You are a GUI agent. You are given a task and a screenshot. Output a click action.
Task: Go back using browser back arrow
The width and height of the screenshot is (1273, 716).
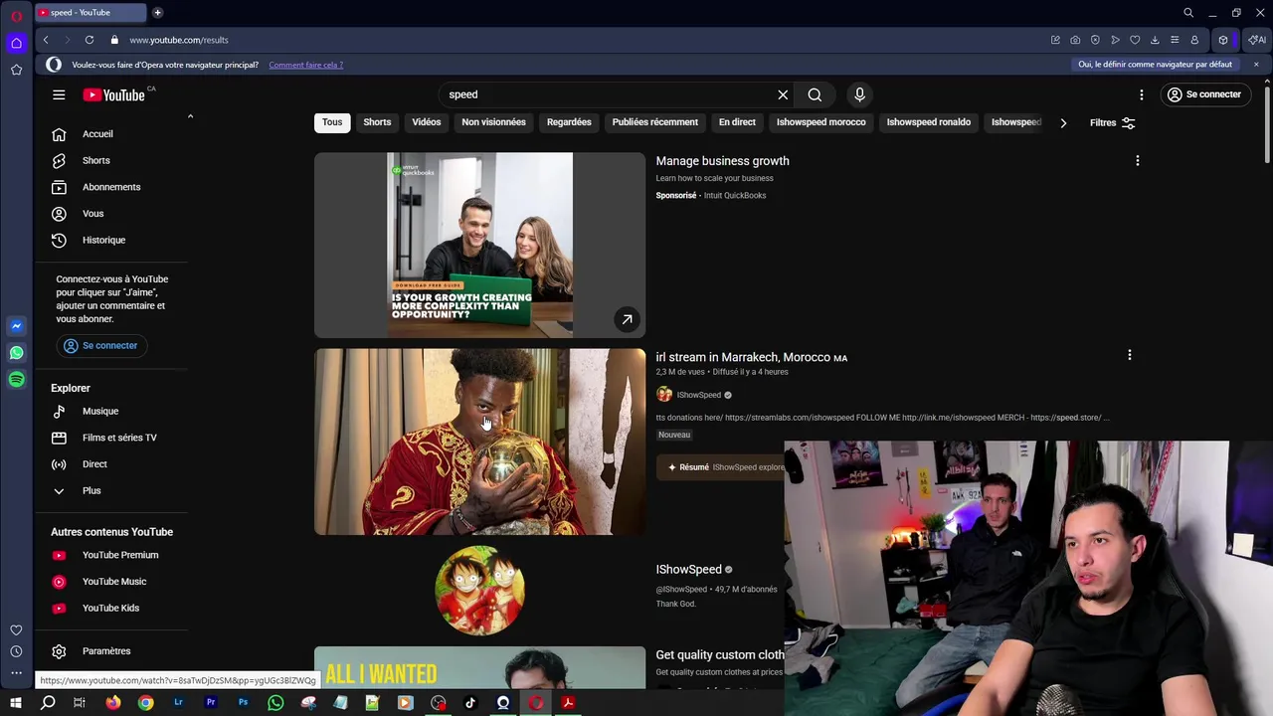(x=46, y=40)
